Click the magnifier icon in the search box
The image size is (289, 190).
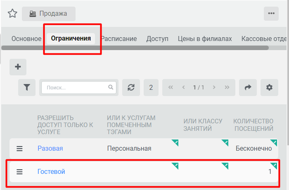111,87
